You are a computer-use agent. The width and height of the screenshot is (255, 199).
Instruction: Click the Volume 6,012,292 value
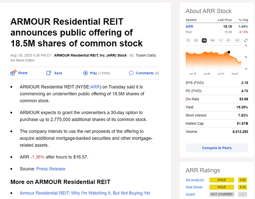pyautogui.click(x=240, y=132)
